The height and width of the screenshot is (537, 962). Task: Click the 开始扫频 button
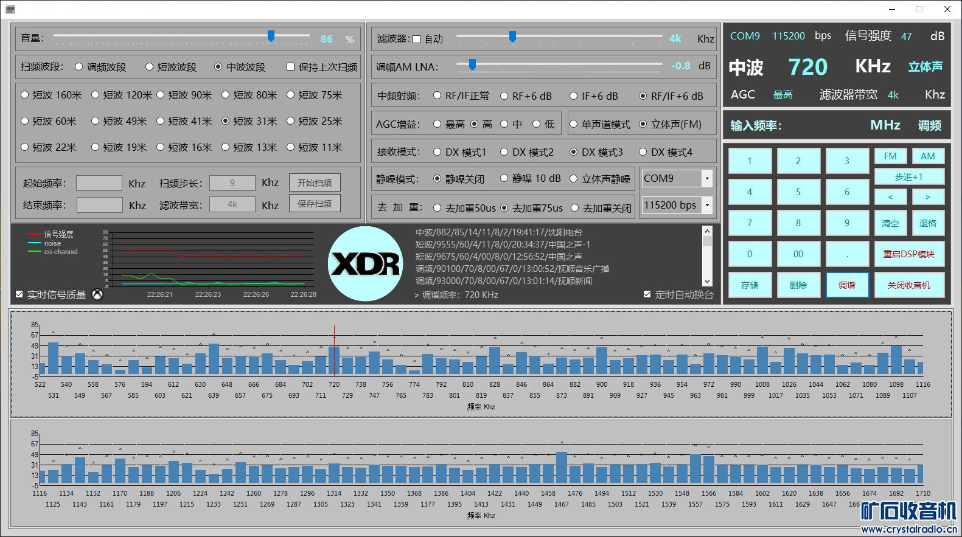pos(315,183)
